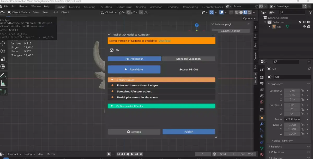The height and width of the screenshot is (159, 313).
Task: Open Global transform orientation dropdown
Action: click(x=109, y=12)
